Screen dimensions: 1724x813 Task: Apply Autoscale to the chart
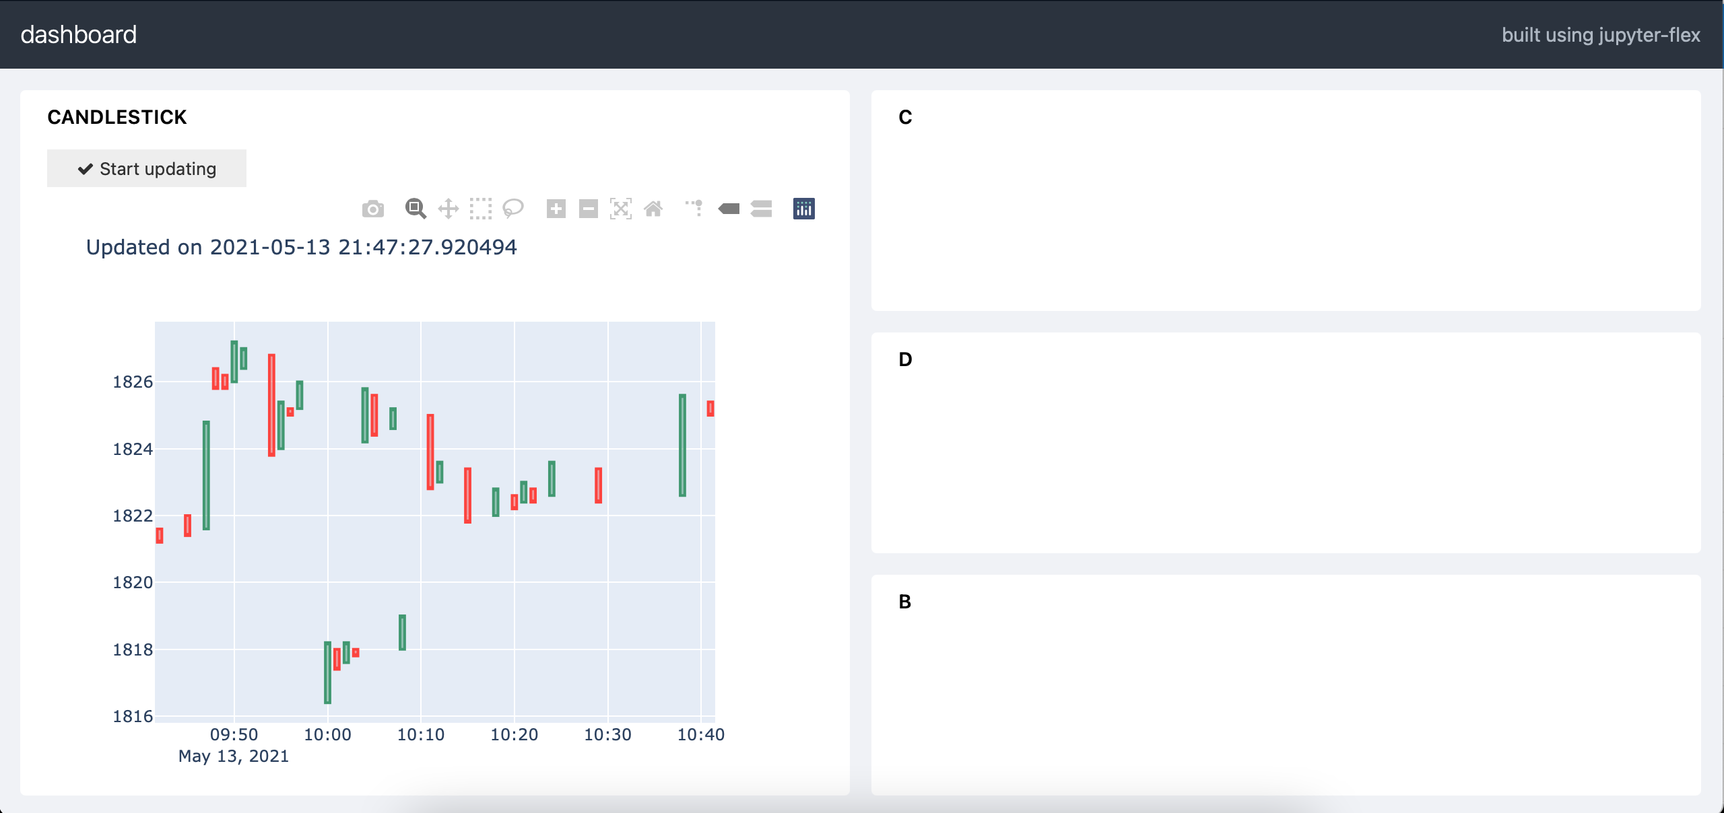[621, 209]
